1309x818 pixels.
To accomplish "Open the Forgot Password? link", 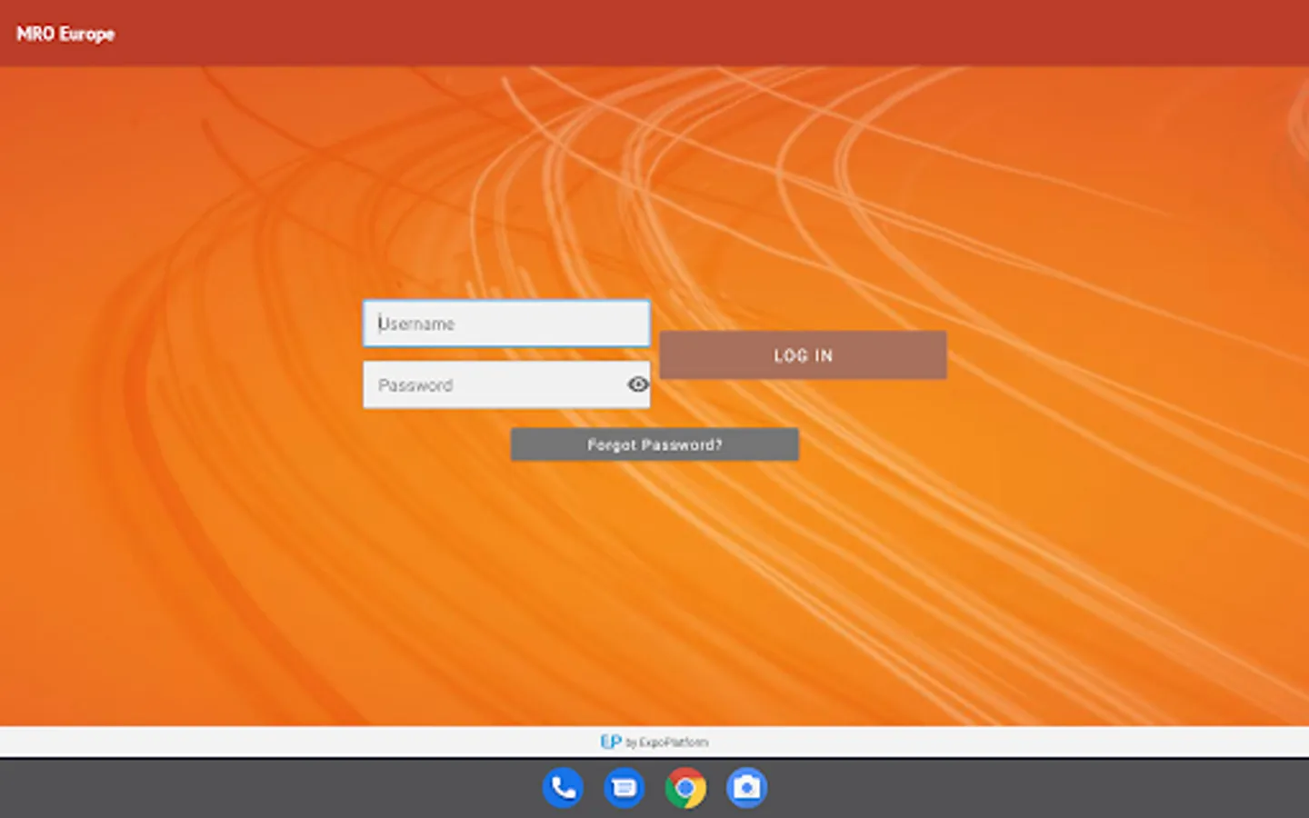I will (654, 444).
